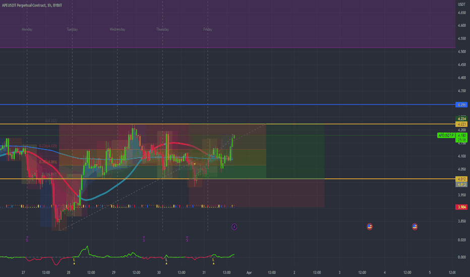Click the 0(4.222) Fibonacci level label
This screenshot has width=470, height=277.
point(51,121)
